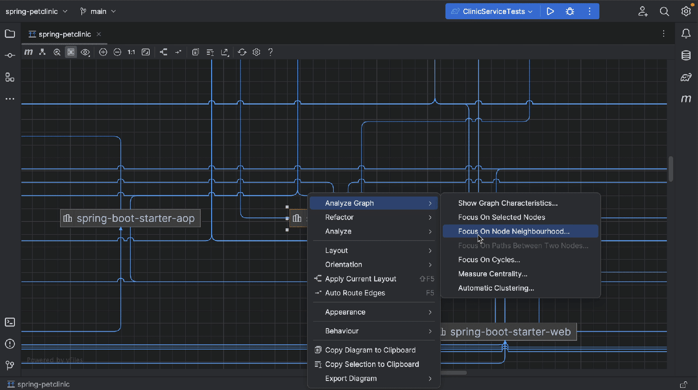Image resolution: width=698 pixels, height=390 pixels.
Task: Open the Problems tool window
Action: [x=10, y=344]
